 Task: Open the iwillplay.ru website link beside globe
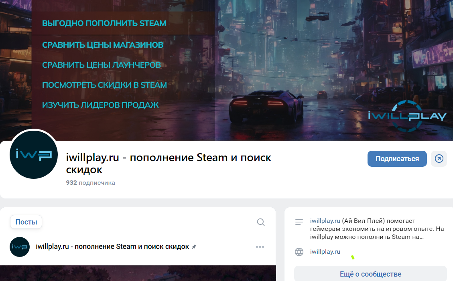coord(325,252)
